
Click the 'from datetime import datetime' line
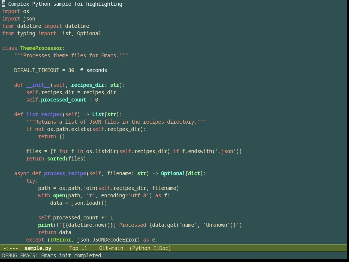pos(46,26)
